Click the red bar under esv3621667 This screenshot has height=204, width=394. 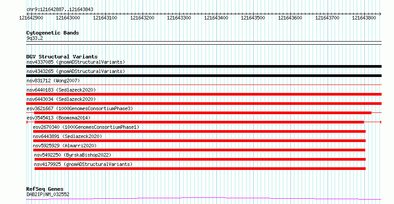point(203,113)
